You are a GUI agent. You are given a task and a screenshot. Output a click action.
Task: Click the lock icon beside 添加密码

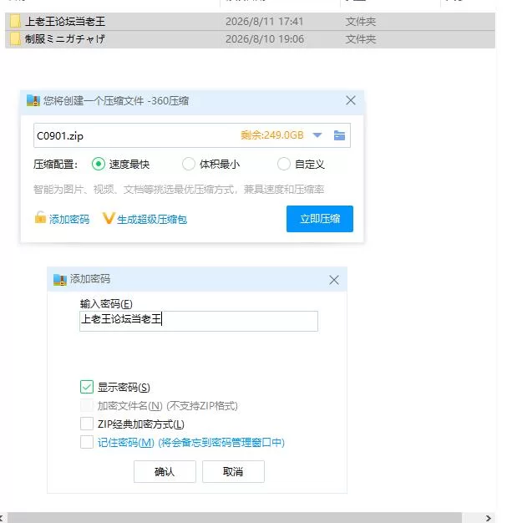pyautogui.click(x=40, y=217)
